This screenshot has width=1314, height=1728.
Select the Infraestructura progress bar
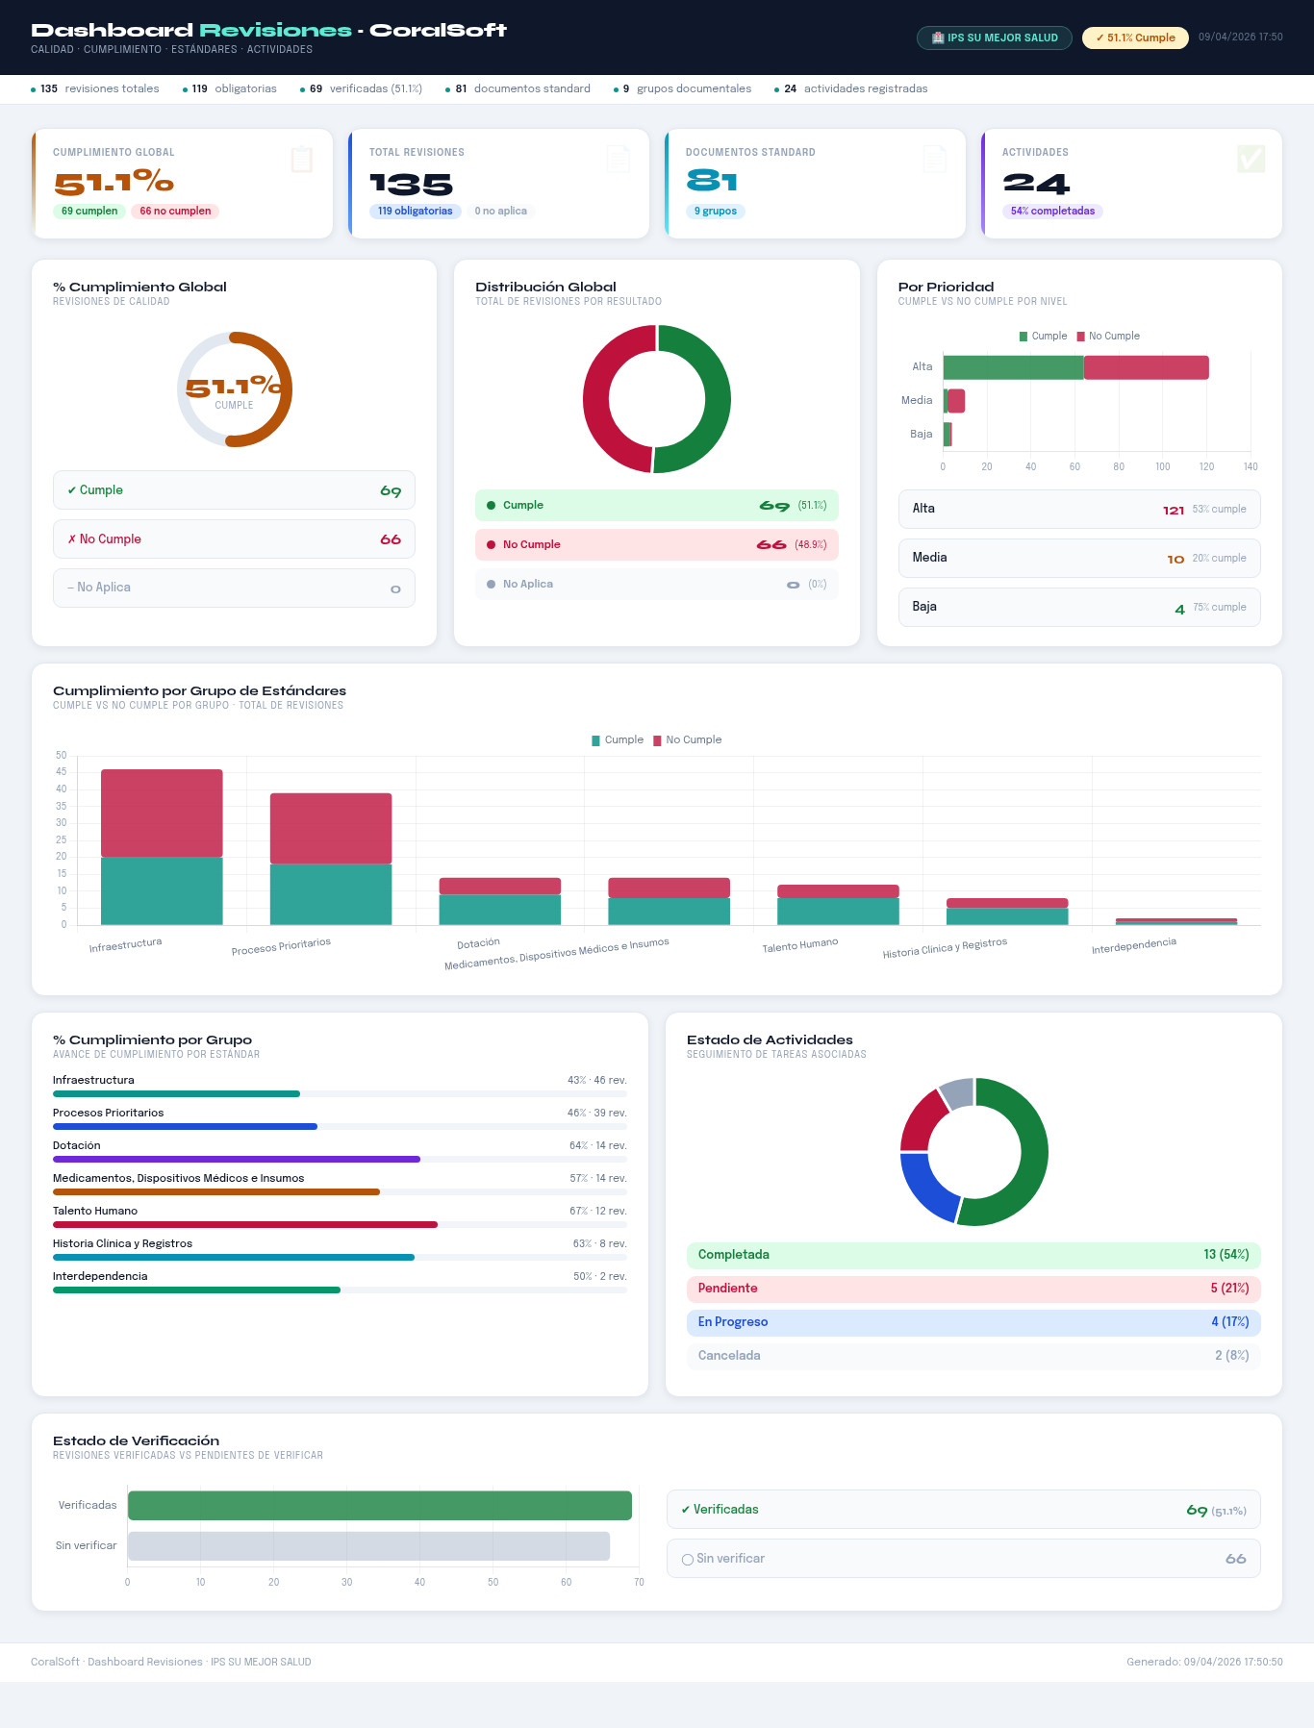click(x=340, y=1093)
